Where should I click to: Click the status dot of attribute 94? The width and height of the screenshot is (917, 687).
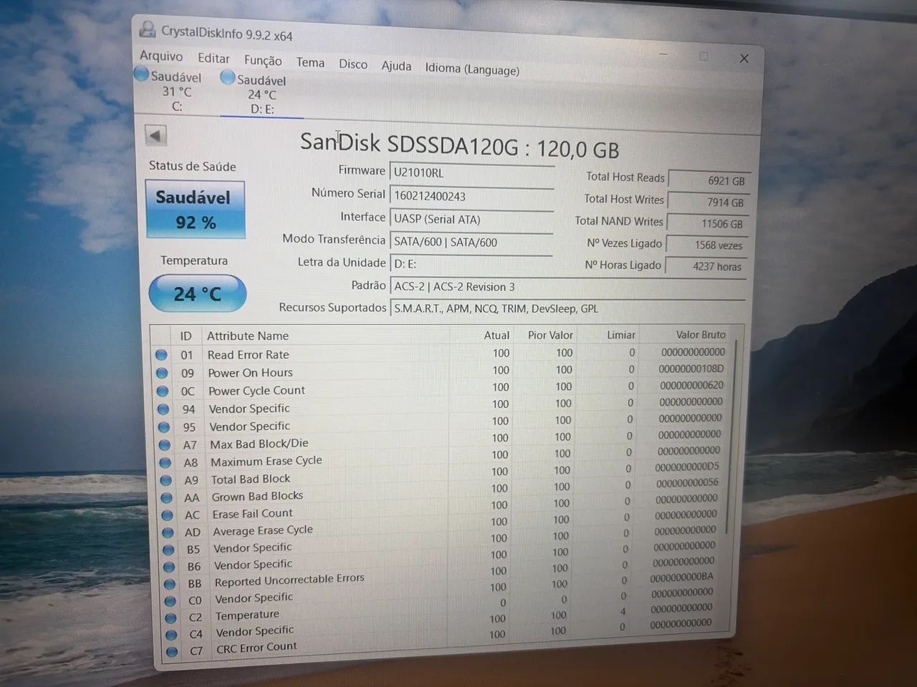(x=163, y=409)
